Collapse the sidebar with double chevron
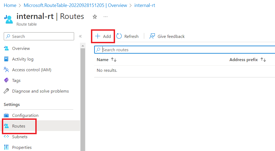This screenshot has height=151, width=275. [80, 36]
